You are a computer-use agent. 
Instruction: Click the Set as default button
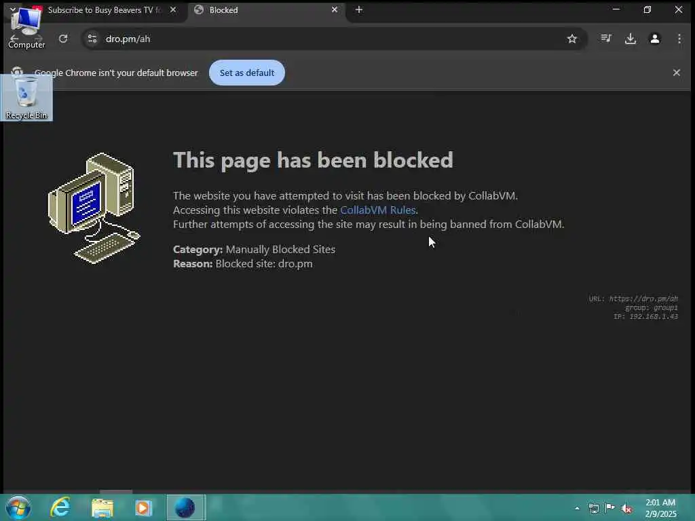click(247, 73)
